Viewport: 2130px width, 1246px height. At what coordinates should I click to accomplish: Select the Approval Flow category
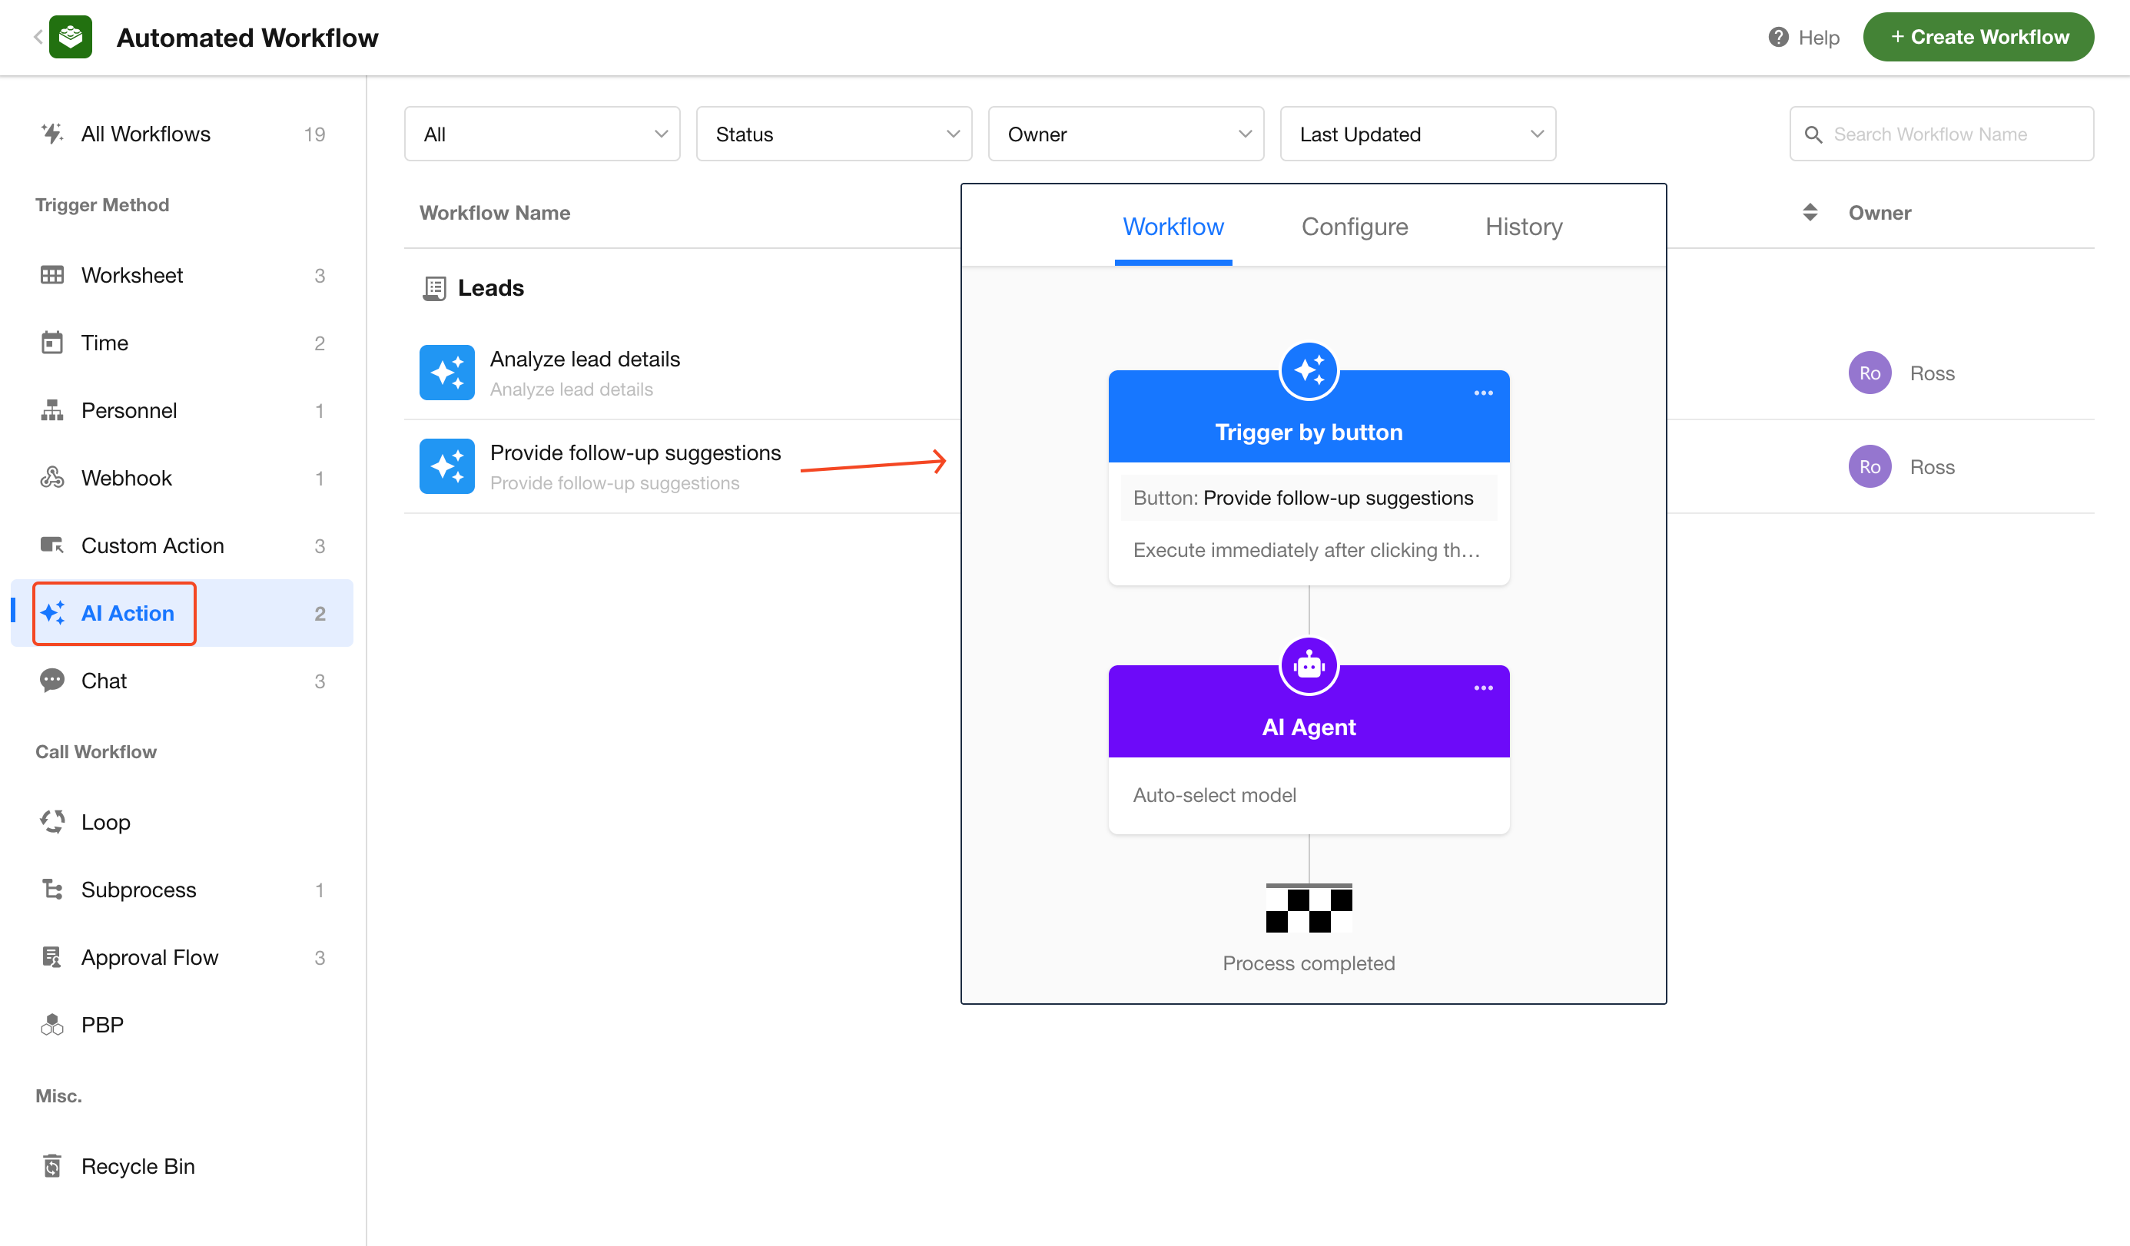pos(150,957)
